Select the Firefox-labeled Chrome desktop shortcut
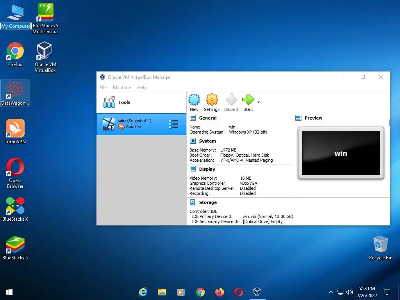400x300 pixels. click(15, 55)
